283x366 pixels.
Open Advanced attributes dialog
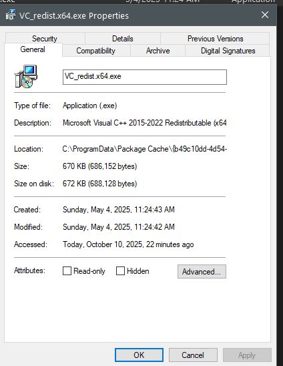click(202, 271)
